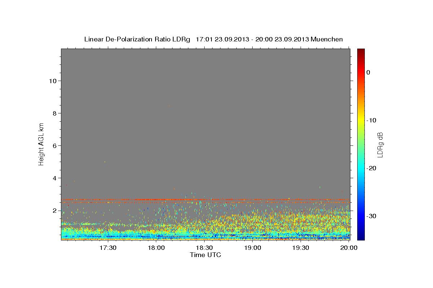Click the 'LDRg dB' colorbar label
This screenshot has height=288, width=433.
coord(380,145)
